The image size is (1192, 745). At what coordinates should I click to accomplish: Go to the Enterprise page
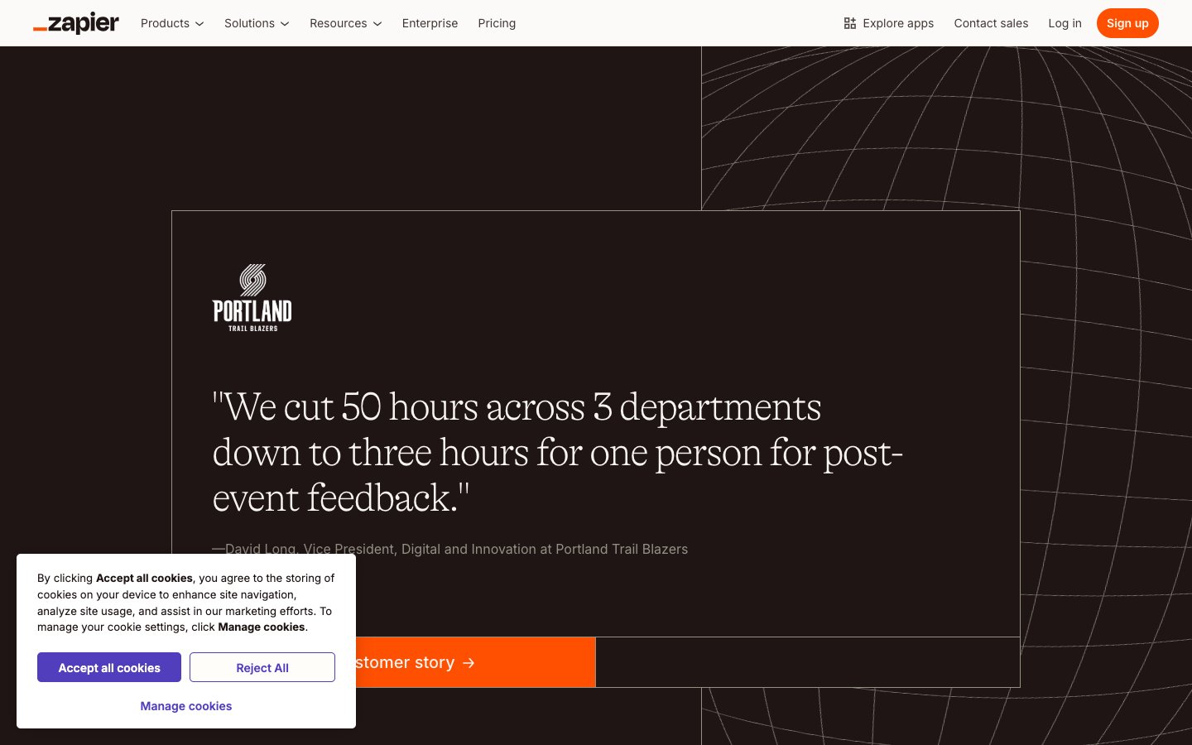tap(430, 23)
